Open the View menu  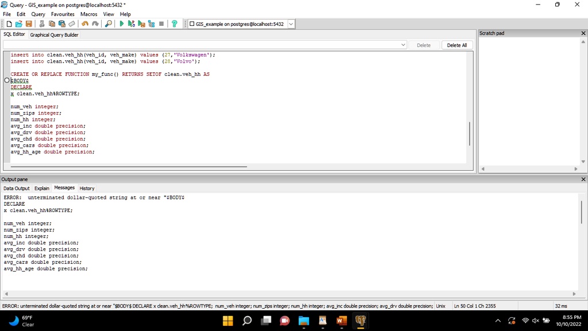click(109, 14)
